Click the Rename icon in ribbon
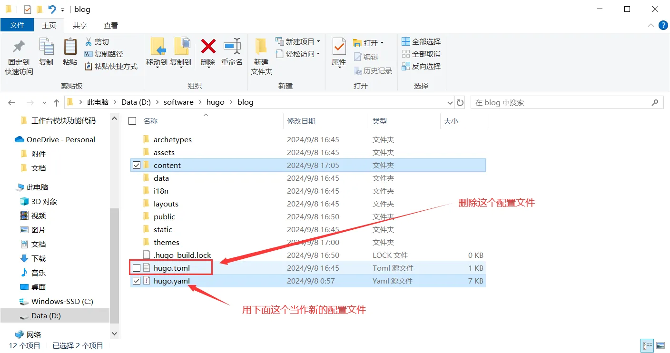 (232, 47)
